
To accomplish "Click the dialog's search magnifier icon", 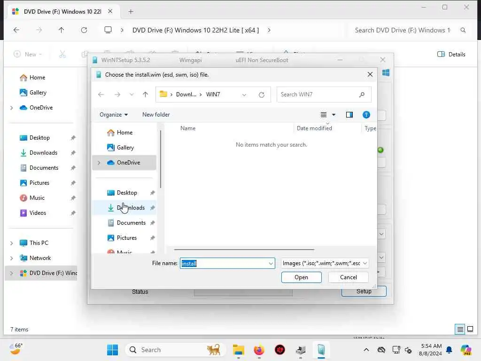I will (x=362, y=94).
